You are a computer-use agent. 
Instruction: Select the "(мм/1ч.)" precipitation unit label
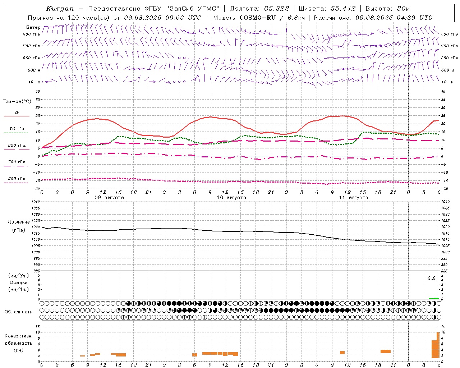[x=19, y=289]
